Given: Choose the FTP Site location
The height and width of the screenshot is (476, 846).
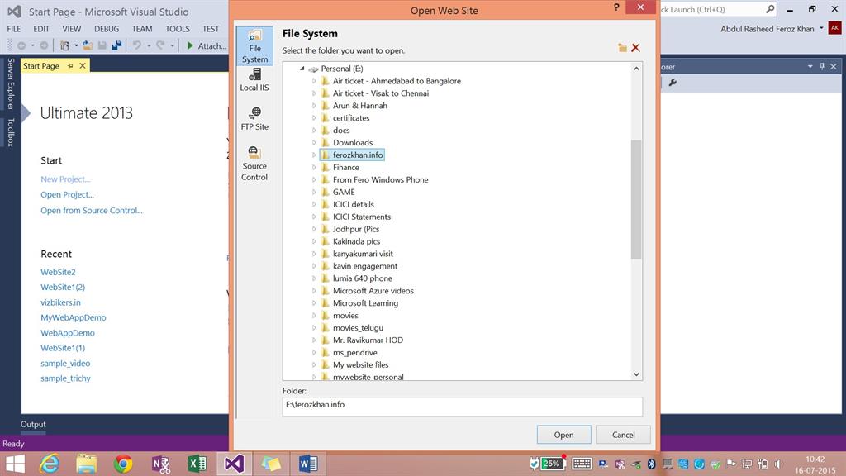Looking at the screenshot, I should [254, 119].
